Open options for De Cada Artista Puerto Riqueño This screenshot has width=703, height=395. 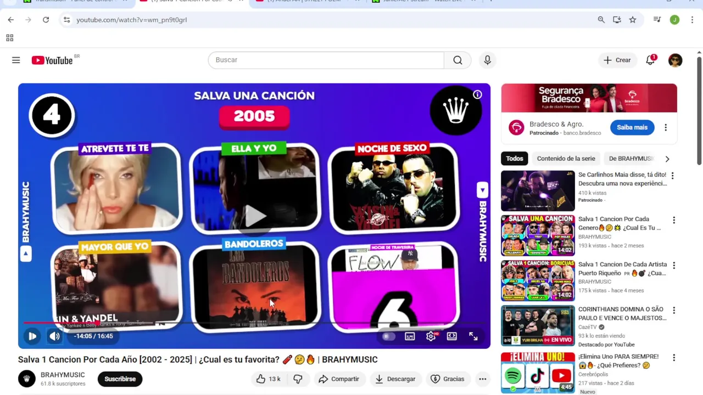tap(673, 266)
